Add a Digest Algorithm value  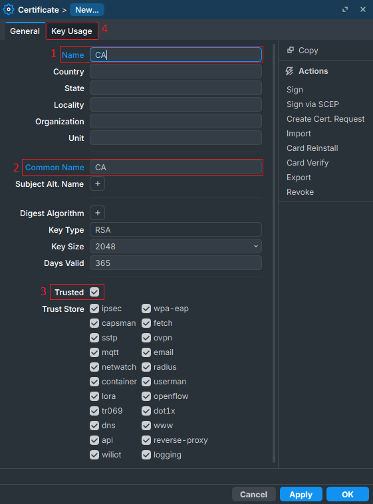[x=98, y=213]
